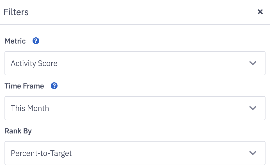Open the Time Frame dropdown

[x=135, y=108]
